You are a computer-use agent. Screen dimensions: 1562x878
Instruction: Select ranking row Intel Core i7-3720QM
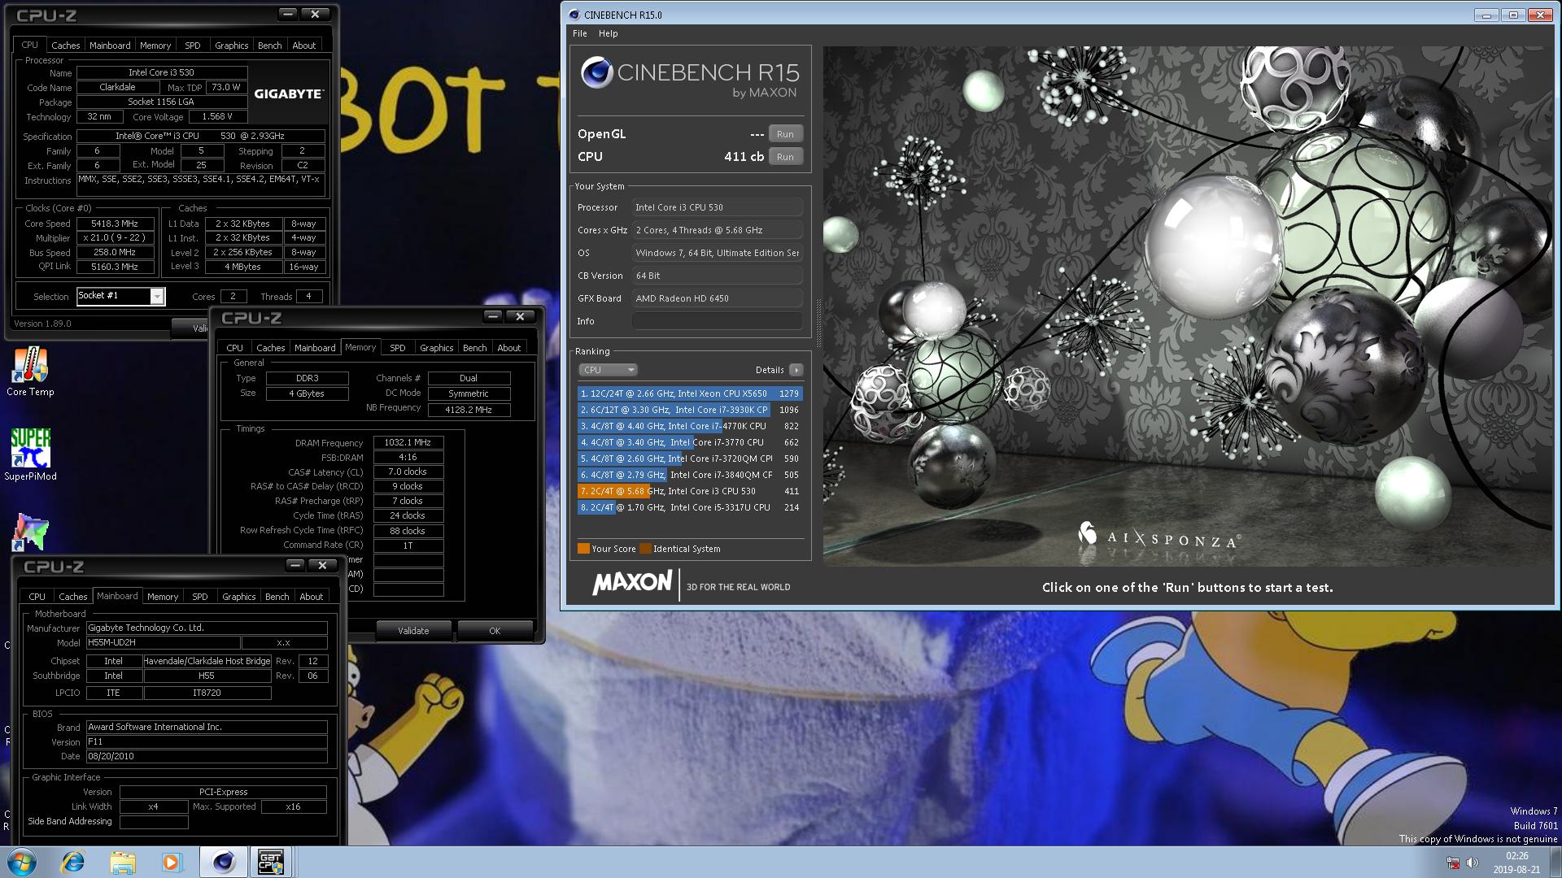point(690,459)
